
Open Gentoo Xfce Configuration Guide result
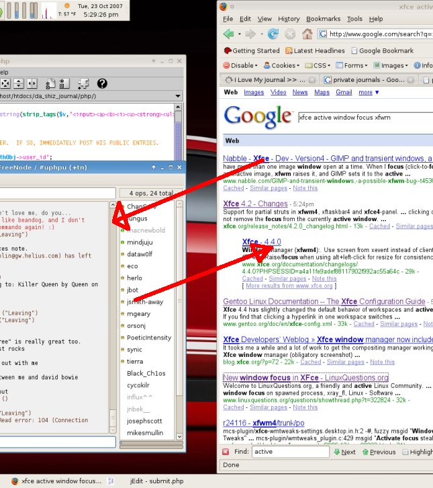[x=324, y=301]
